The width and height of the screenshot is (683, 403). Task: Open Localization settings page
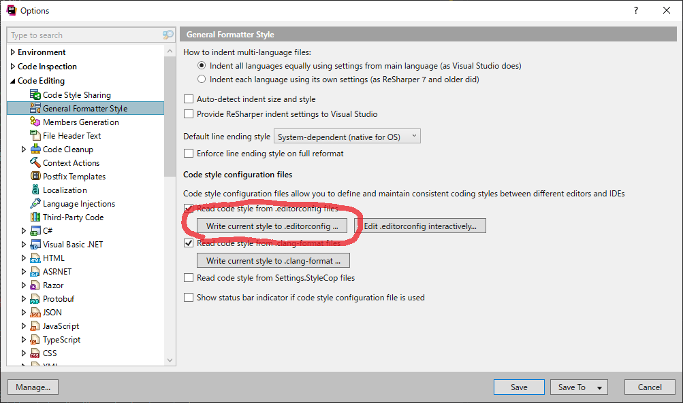click(x=65, y=190)
